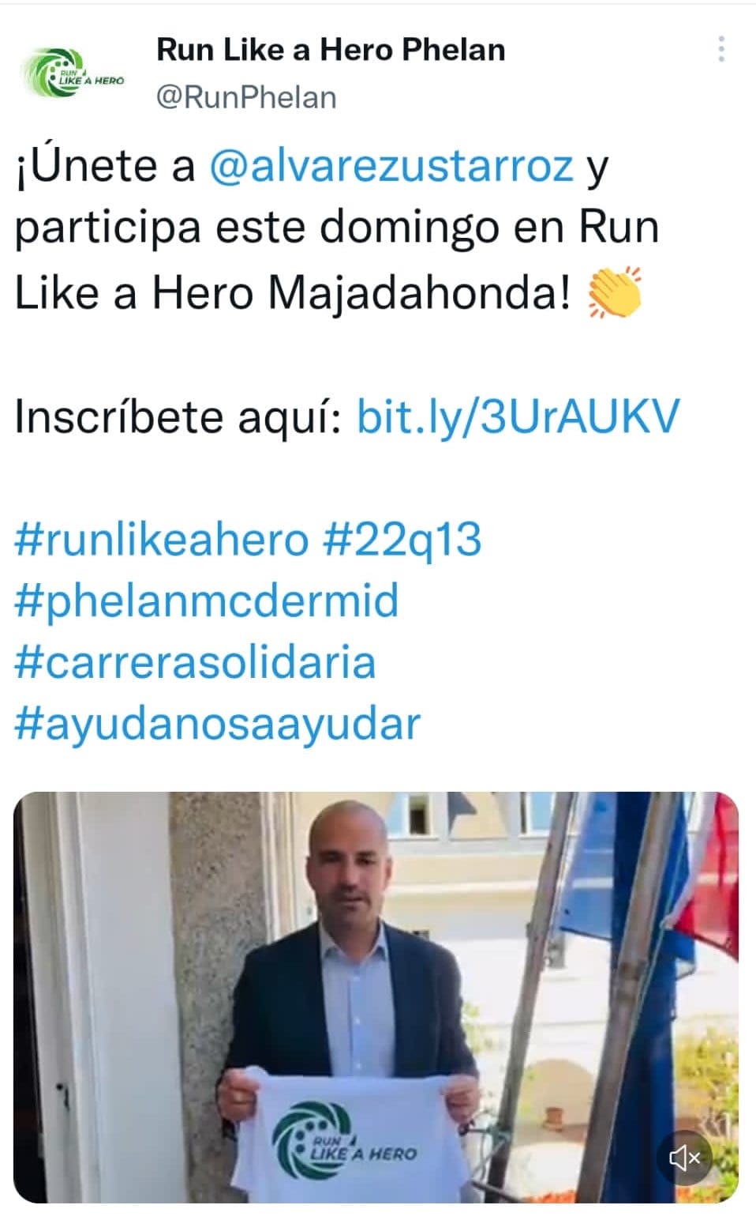Click the clapping hands emoji
Viewport: 756px width, 1220px height.
point(616,292)
